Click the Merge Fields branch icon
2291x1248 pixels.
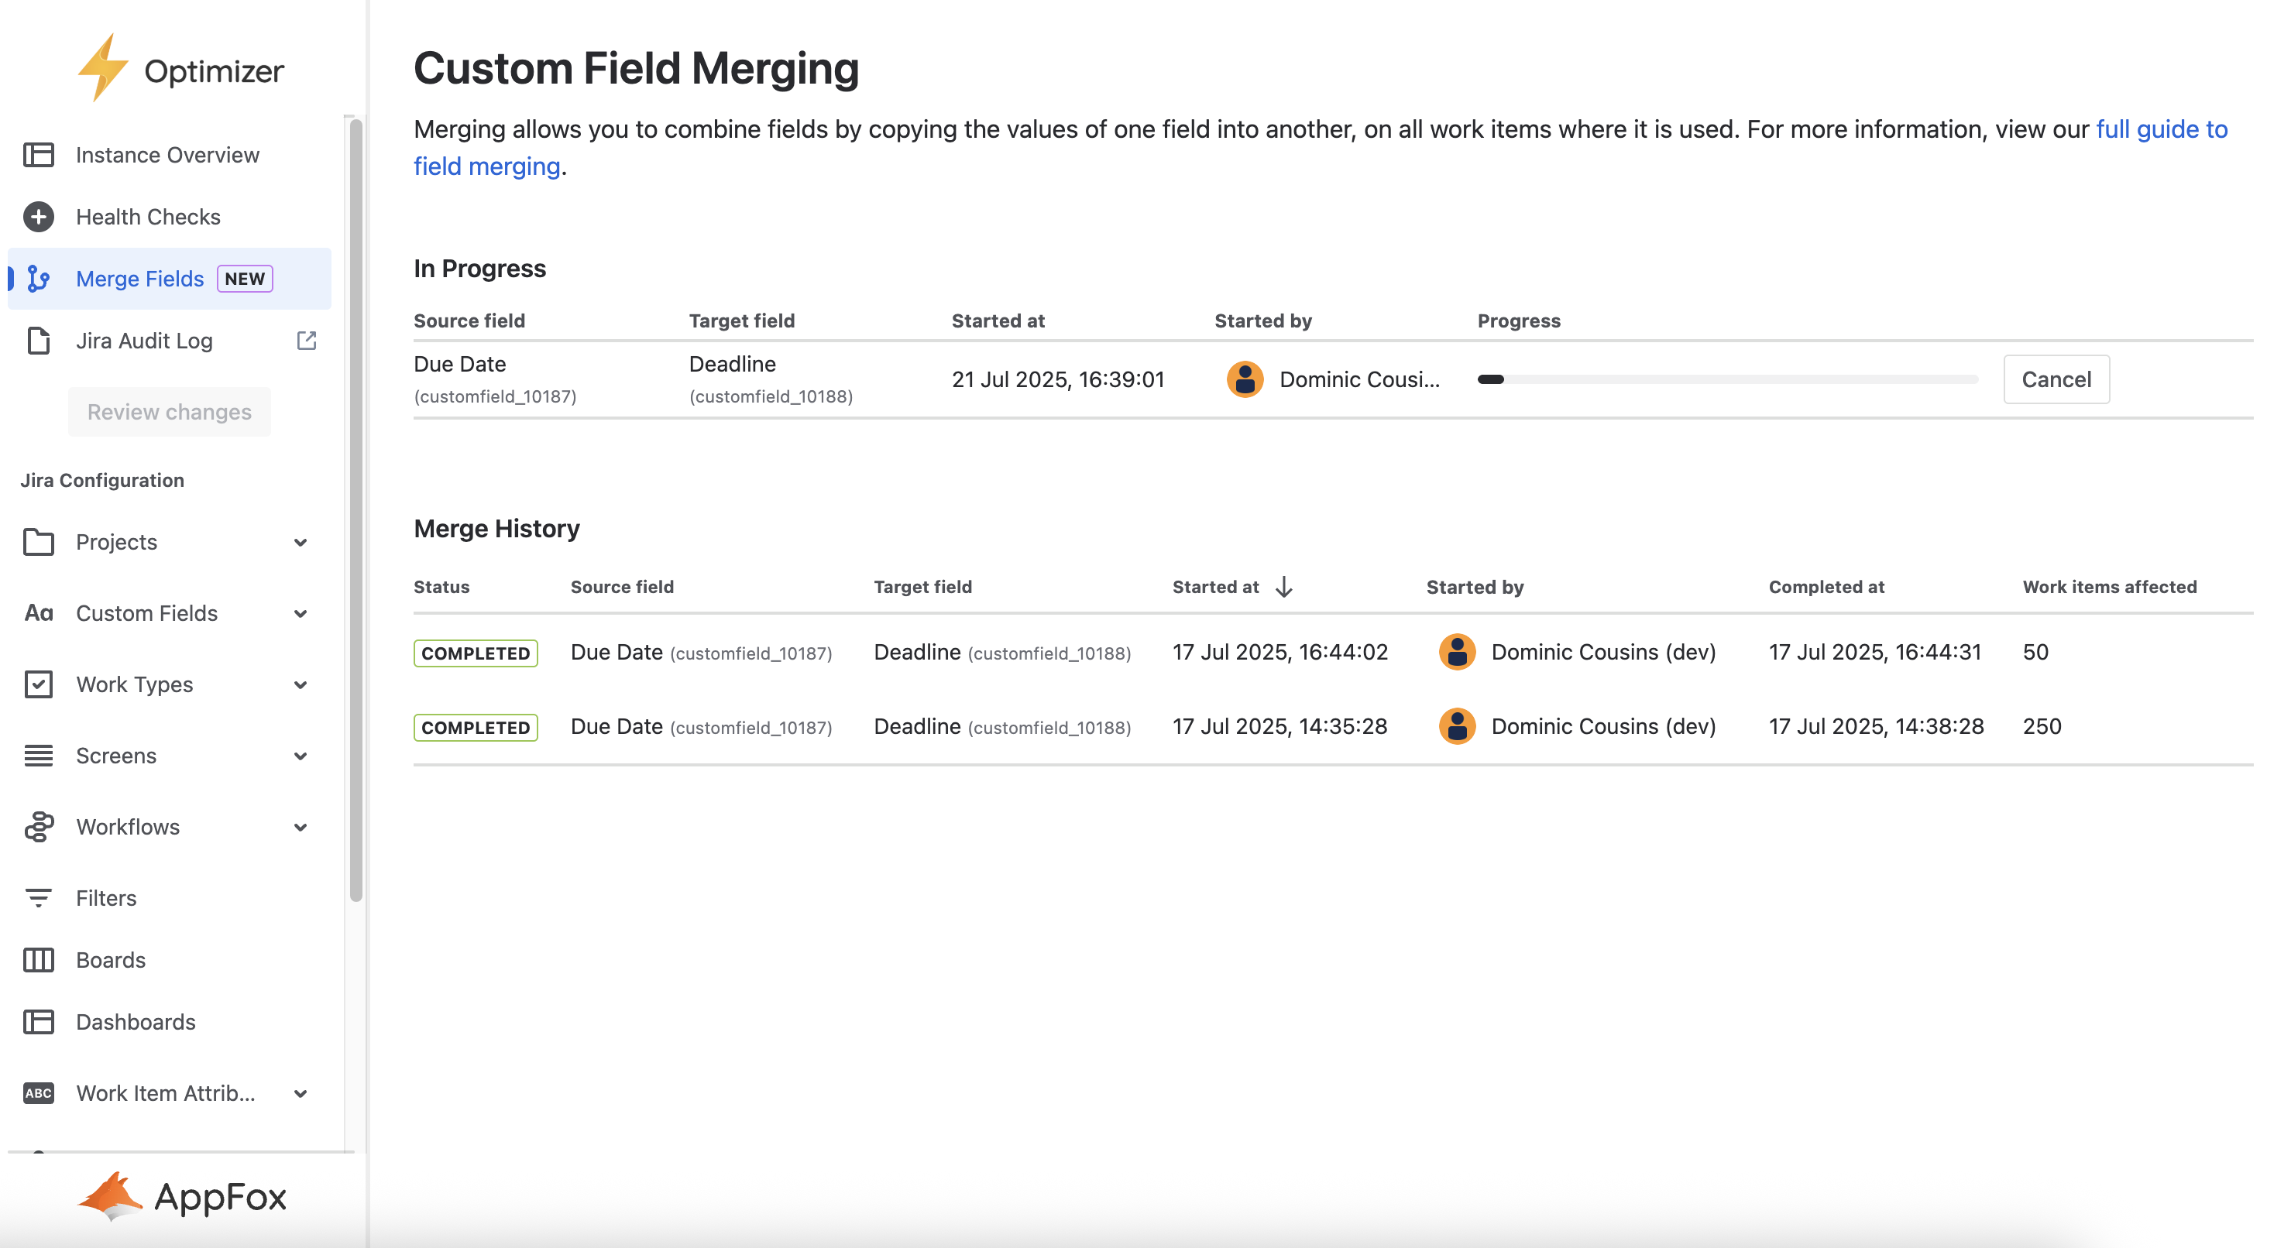(38, 279)
